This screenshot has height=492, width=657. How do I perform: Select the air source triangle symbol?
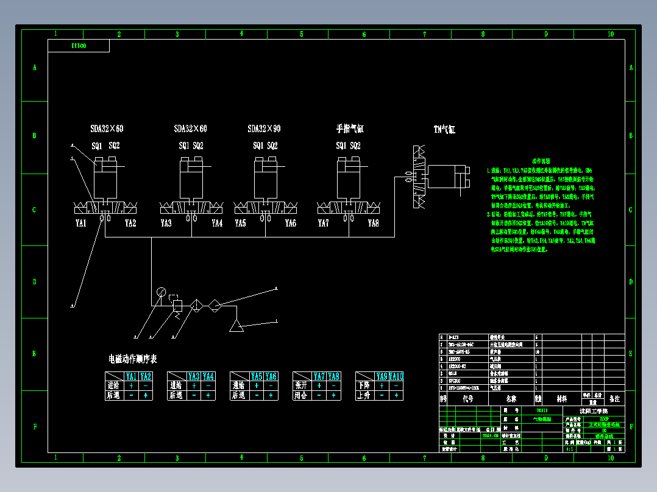236,326
